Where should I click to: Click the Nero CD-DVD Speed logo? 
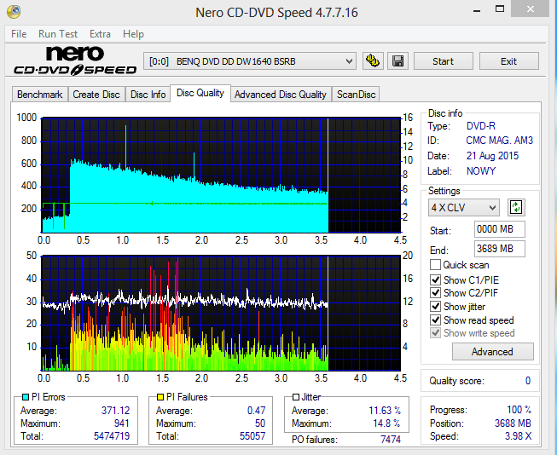click(74, 60)
